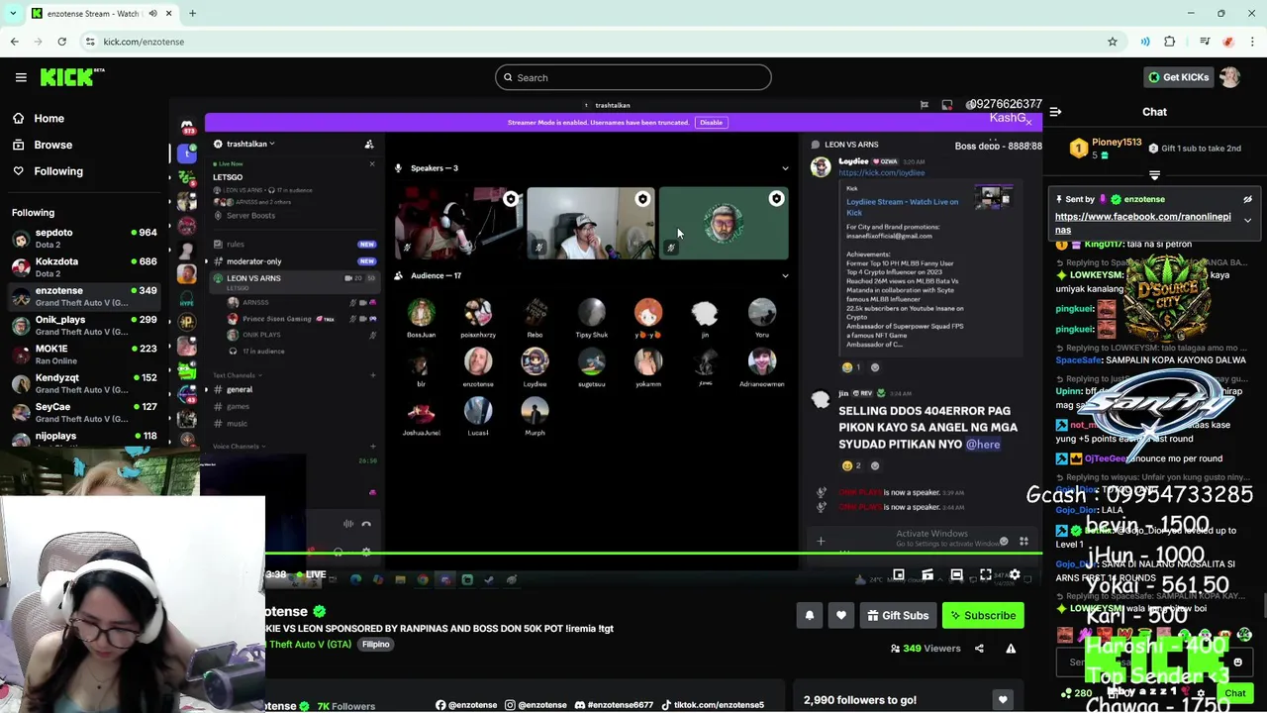The width and height of the screenshot is (1267, 713).
Task: Open Kendyzqt channel in Following list
Action: pos(84,383)
